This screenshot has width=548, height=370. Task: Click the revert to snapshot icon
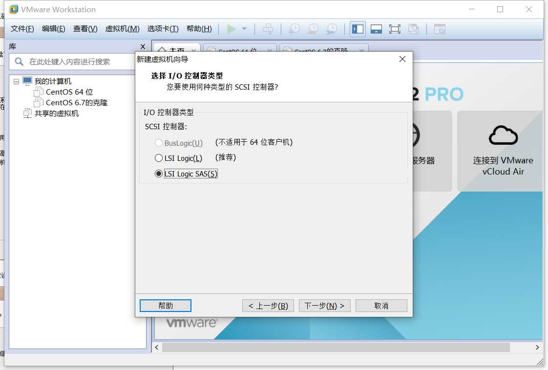tap(313, 29)
